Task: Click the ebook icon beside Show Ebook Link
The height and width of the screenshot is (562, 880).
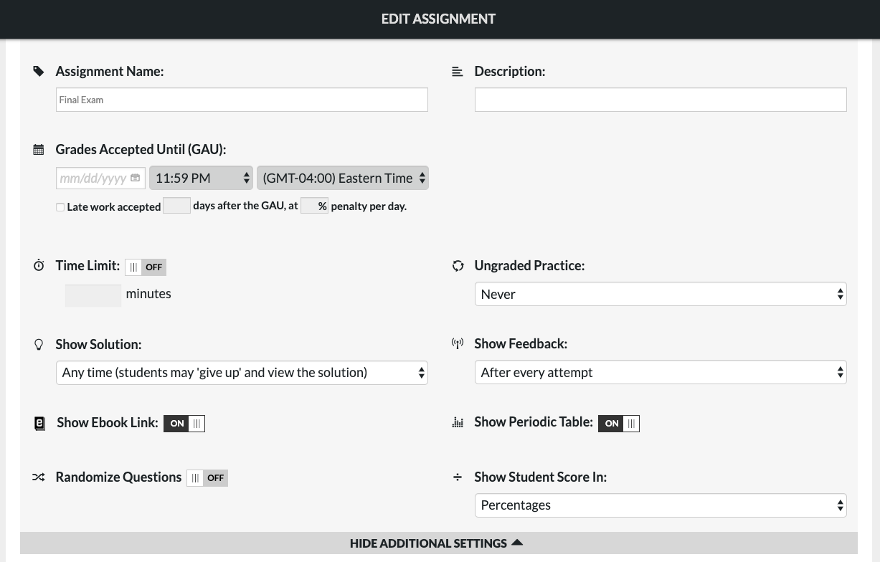Action: pyautogui.click(x=39, y=424)
